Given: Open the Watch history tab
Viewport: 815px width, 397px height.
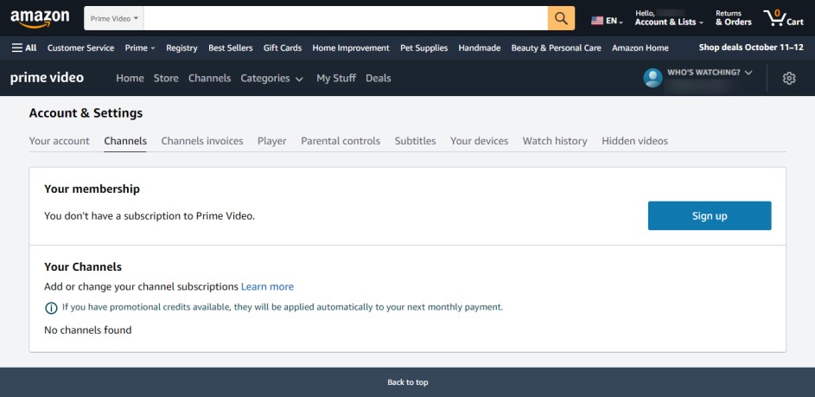Looking at the screenshot, I should tap(555, 141).
